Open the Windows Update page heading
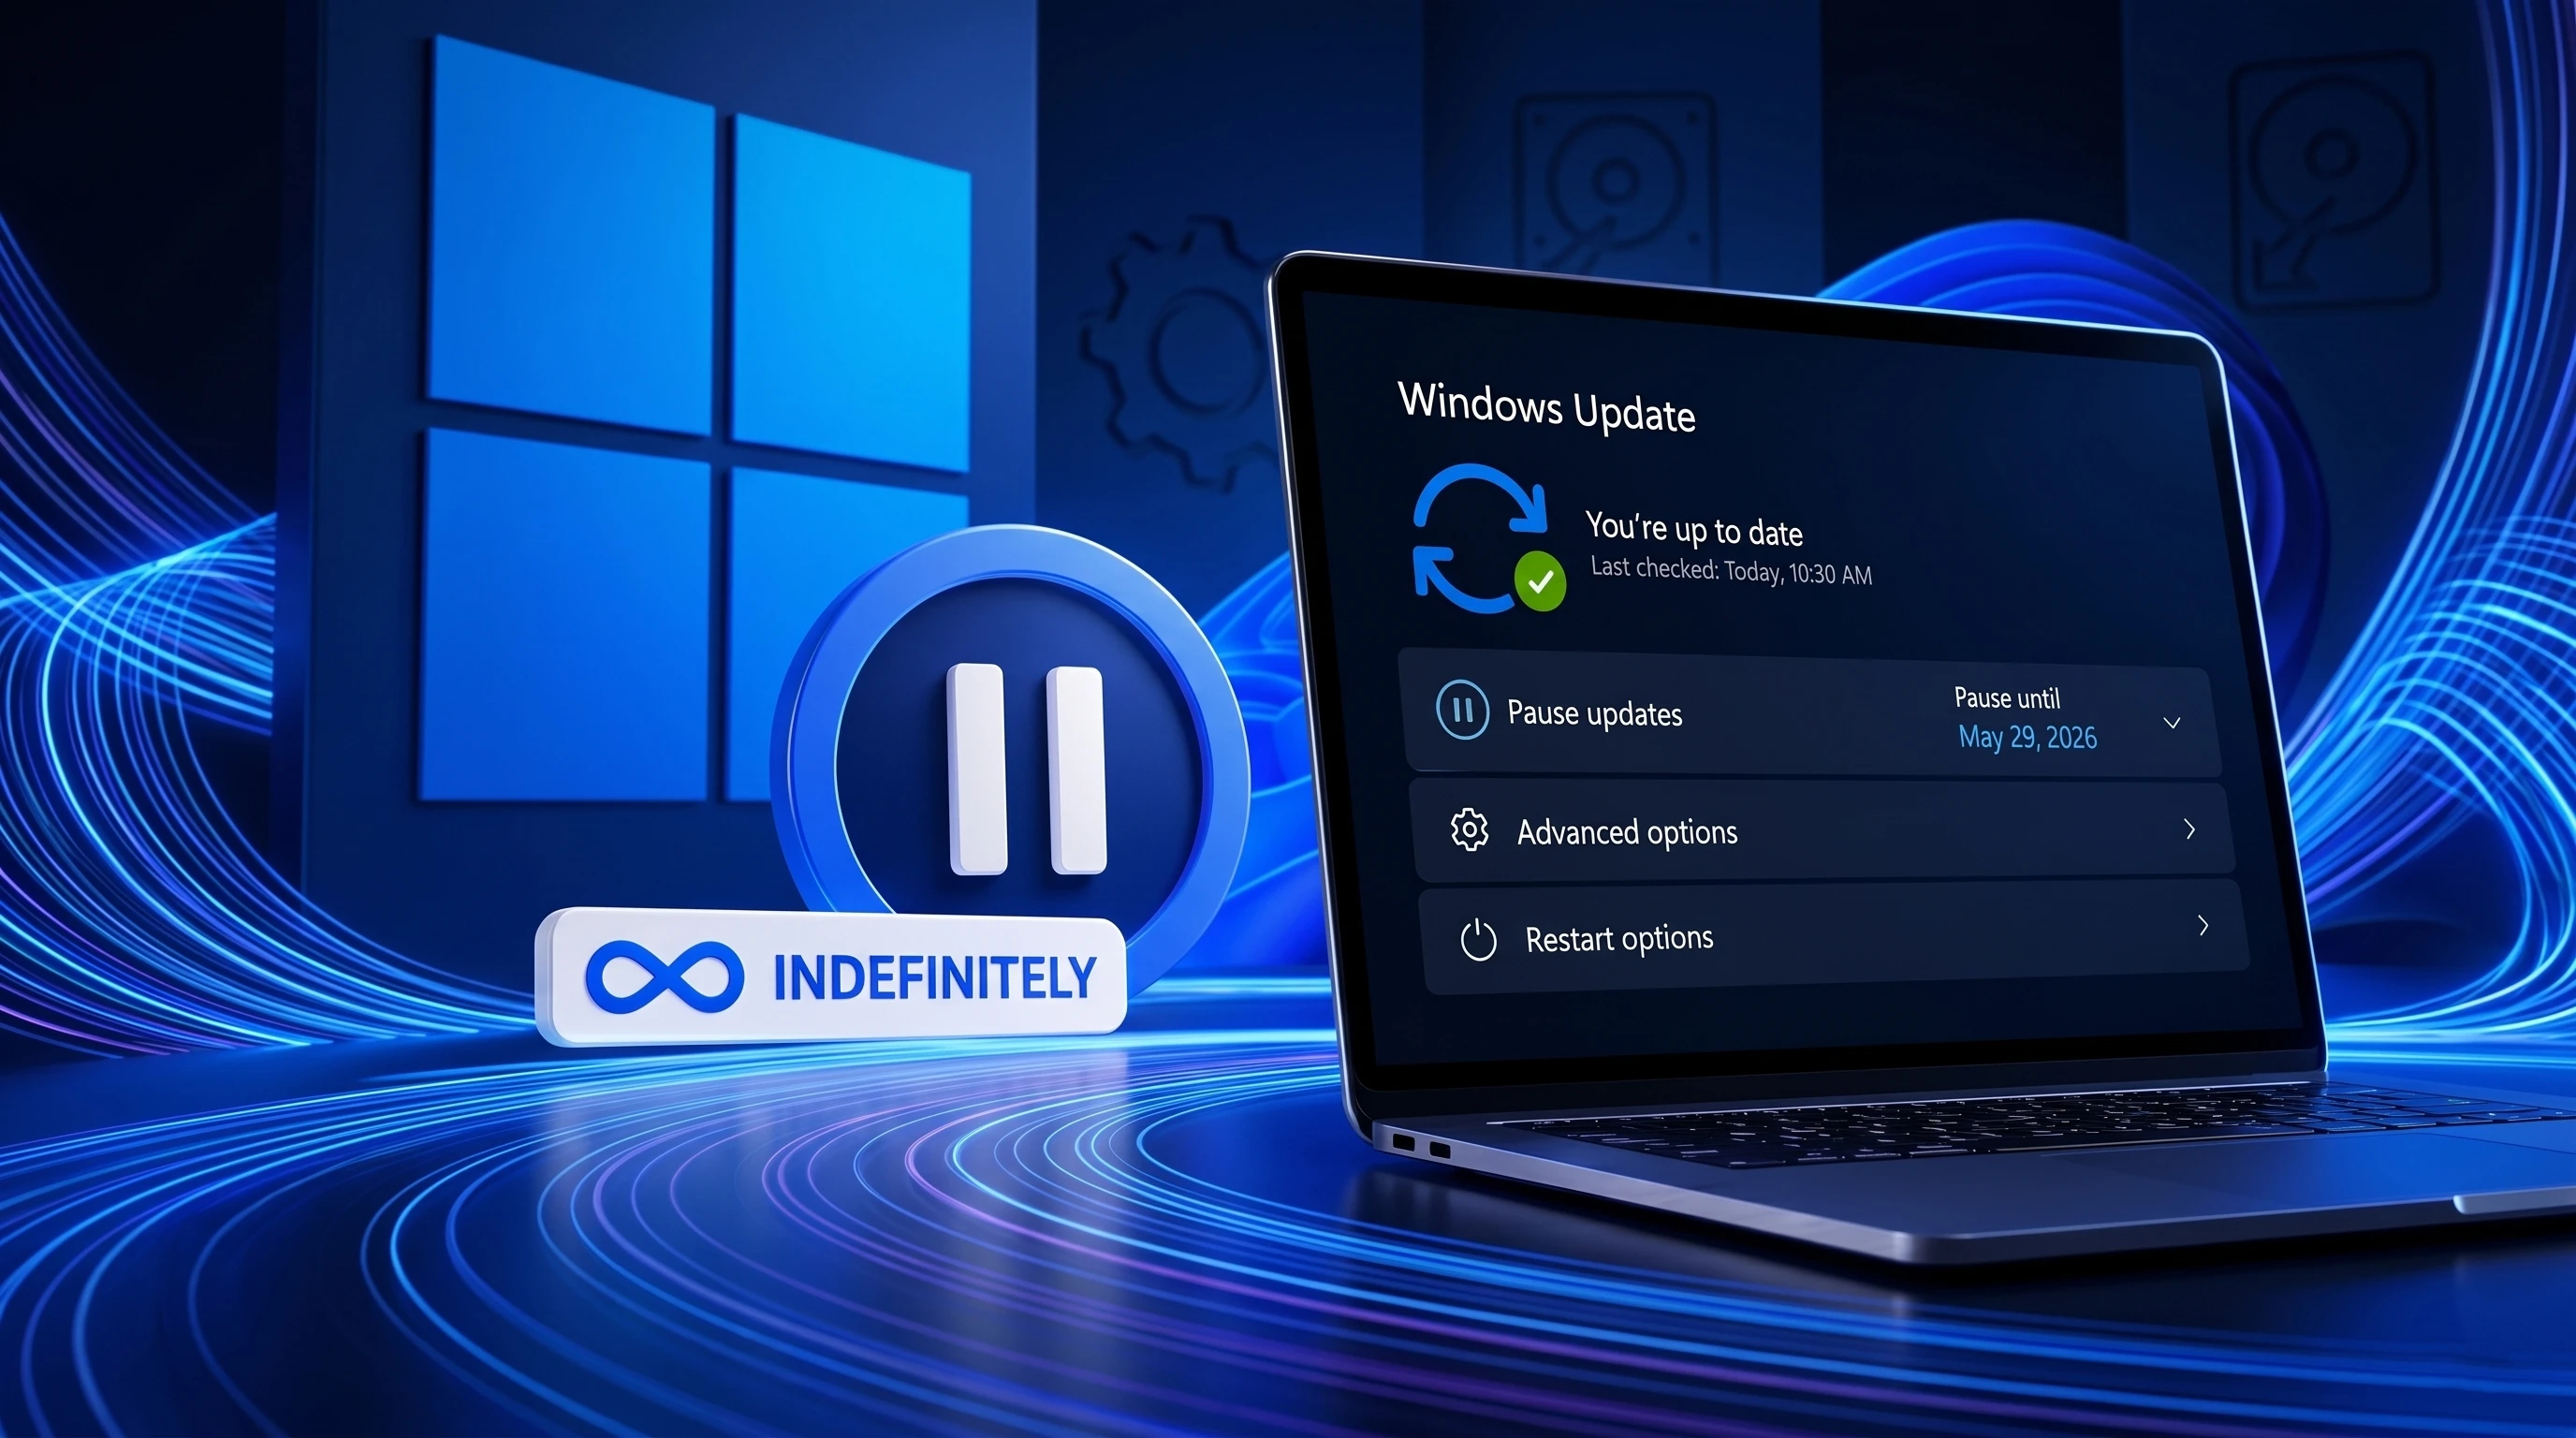 click(1548, 409)
